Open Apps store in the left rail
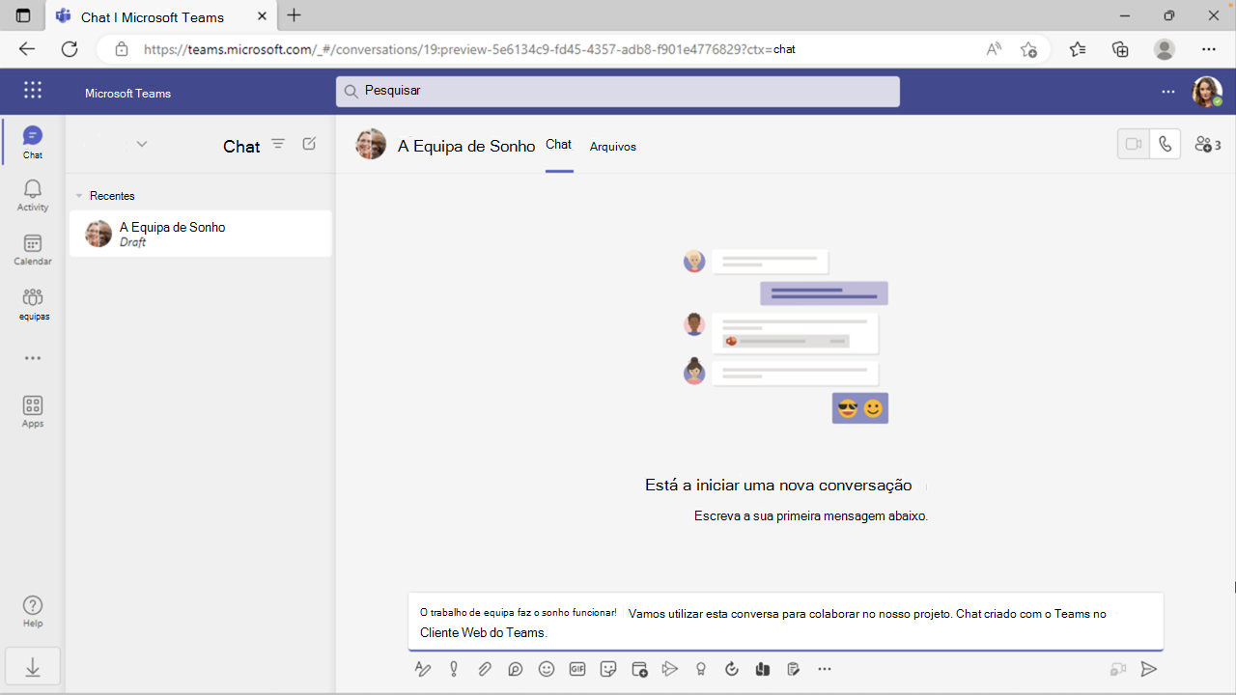 33,411
